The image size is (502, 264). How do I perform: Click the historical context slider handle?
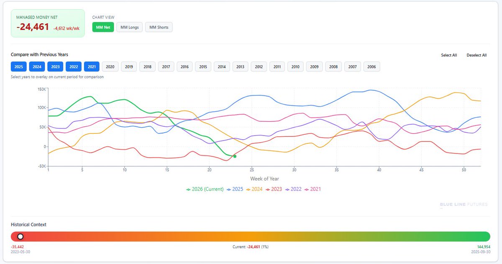tap(20, 236)
